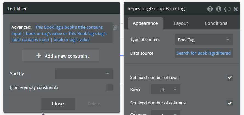244x115 pixels.
Task: Click the info icon in RepeatingGroup header
Action: tap(218, 9)
